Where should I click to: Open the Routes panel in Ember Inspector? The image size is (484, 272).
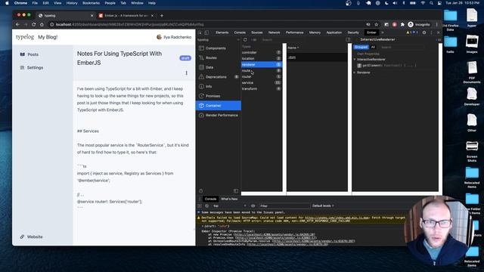(x=219, y=57)
